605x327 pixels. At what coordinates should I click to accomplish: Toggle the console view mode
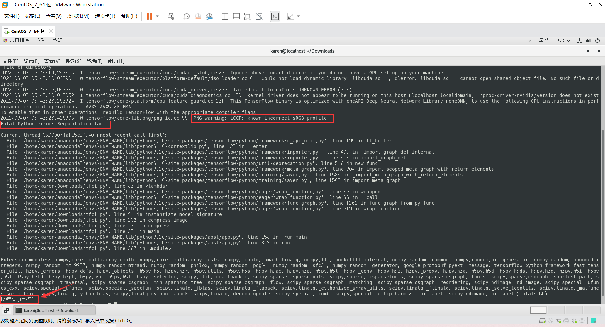pyautogui.click(x=275, y=16)
